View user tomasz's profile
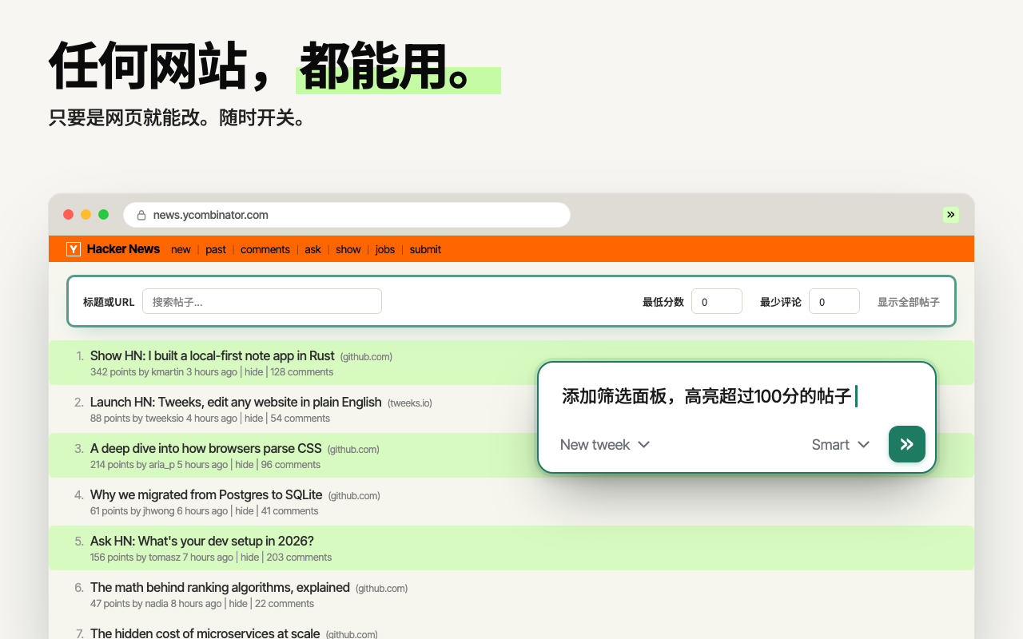This screenshot has height=639, width=1023. (x=164, y=558)
